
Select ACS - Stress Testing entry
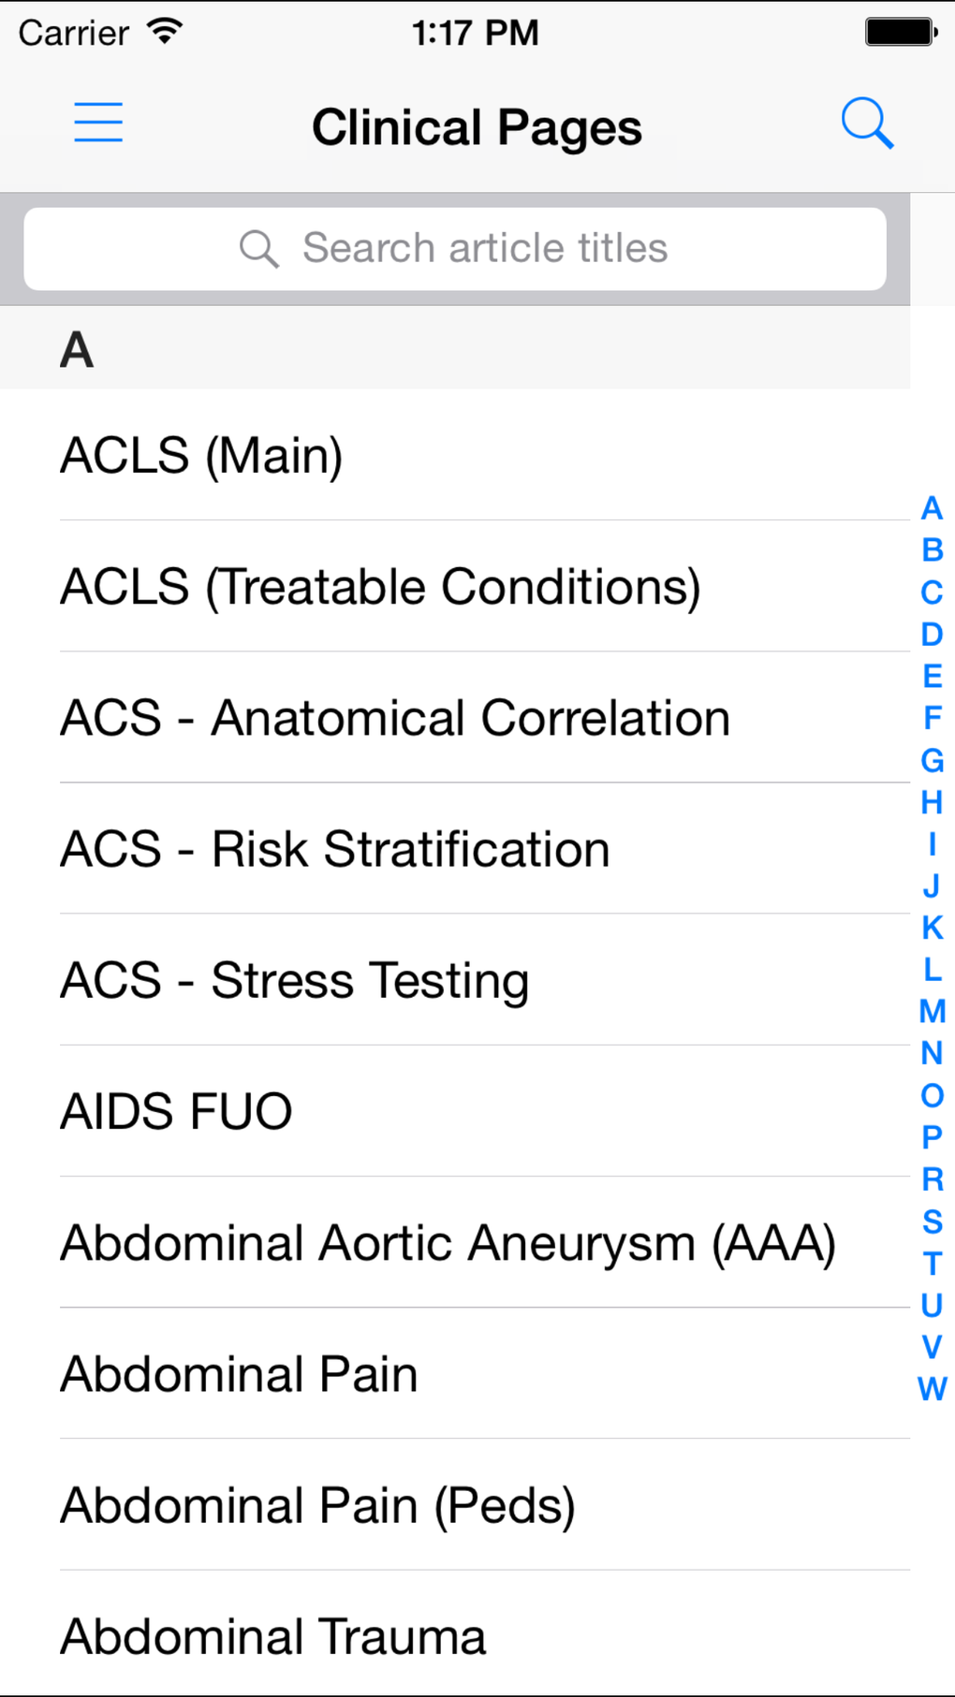click(295, 980)
